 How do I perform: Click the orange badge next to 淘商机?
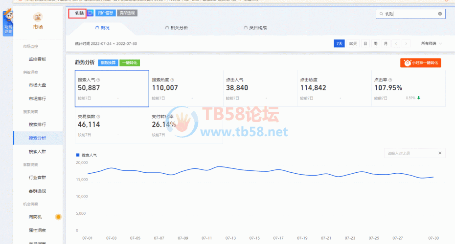pyautogui.click(x=58, y=217)
